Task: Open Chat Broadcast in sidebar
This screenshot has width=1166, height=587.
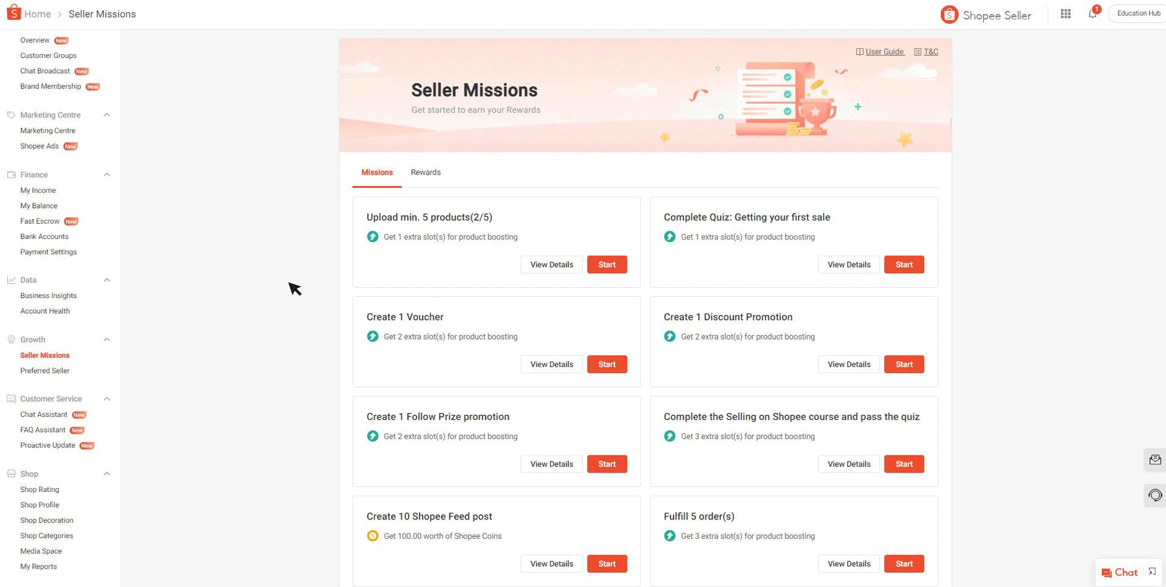Action: coord(45,71)
